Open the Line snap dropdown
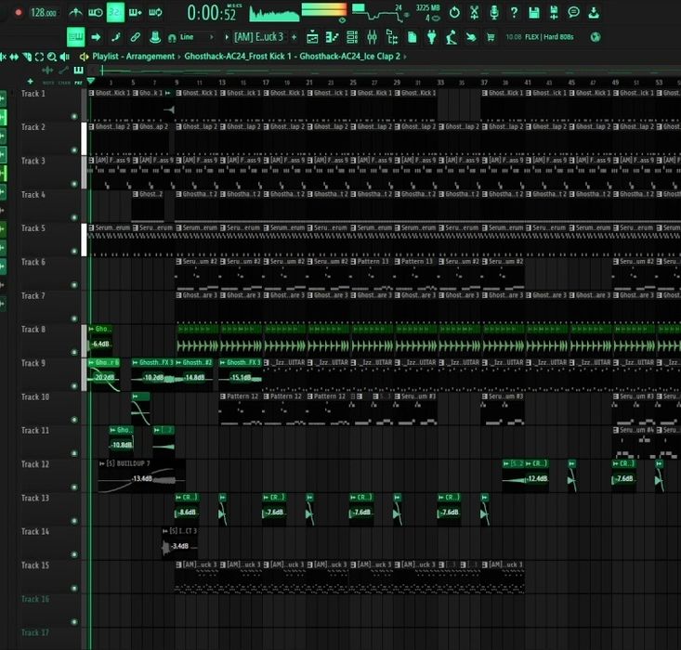 pyautogui.click(x=197, y=37)
